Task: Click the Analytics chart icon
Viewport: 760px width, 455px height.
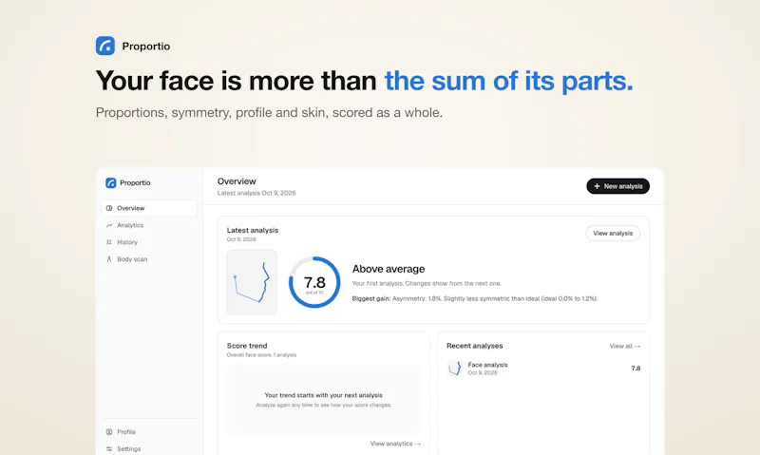Action: pyautogui.click(x=109, y=225)
